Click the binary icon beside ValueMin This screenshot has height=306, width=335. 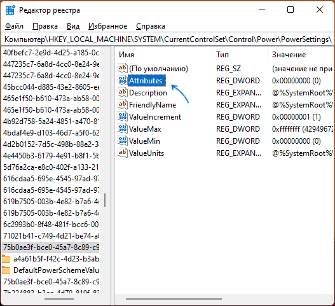tap(123, 141)
